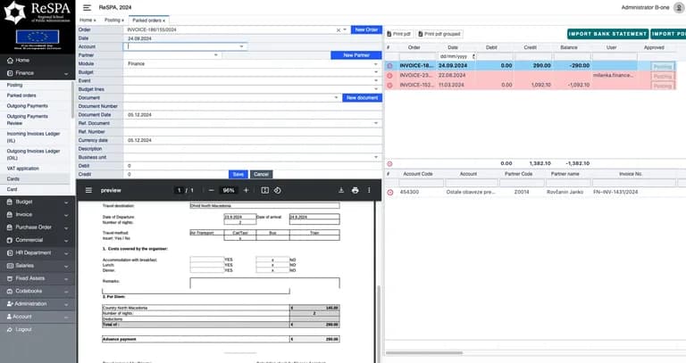
Task: Rotate the PDF preview page
Action: point(278,191)
